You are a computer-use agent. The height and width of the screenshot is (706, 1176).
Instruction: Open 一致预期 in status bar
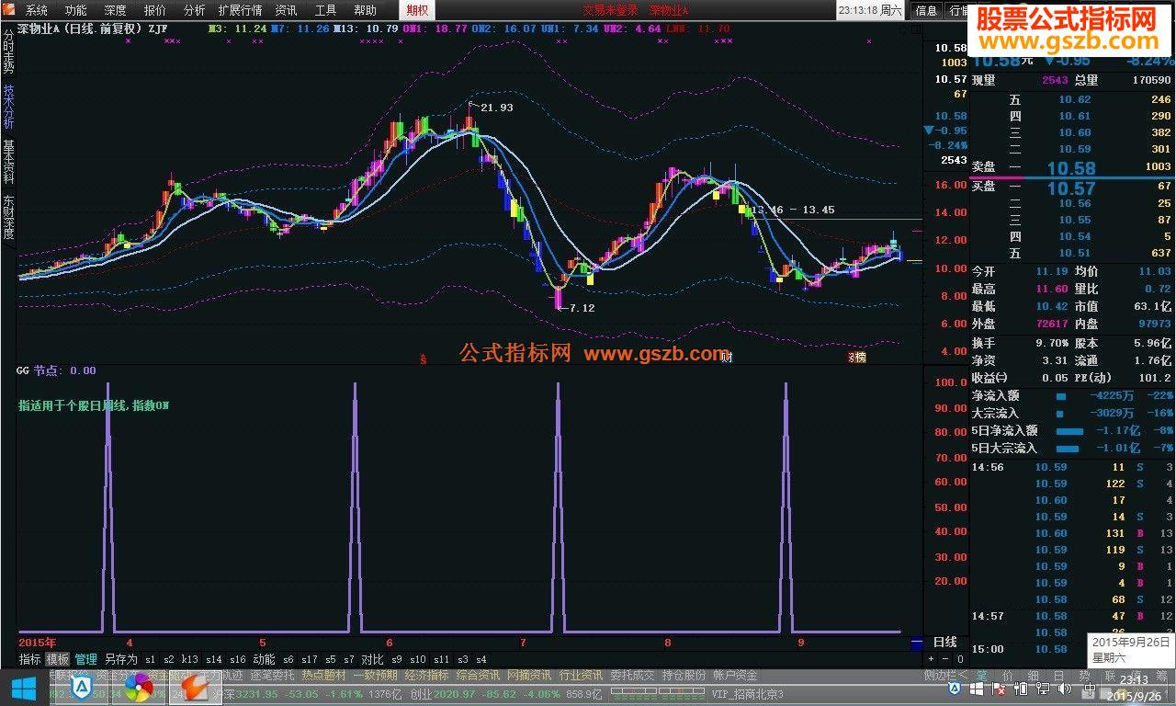pyautogui.click(x=375, y=675)
